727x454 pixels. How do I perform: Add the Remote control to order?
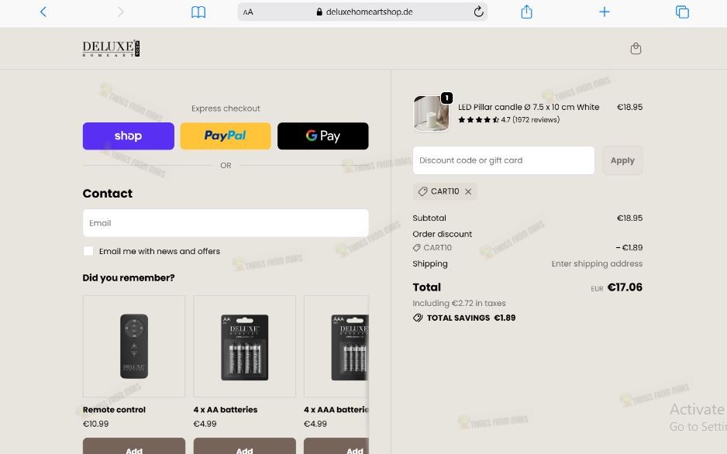pos(134,448)
